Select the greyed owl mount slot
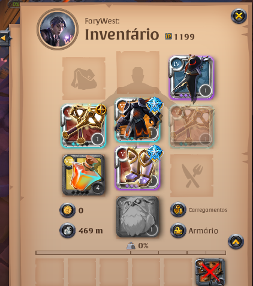The image size is (253, 286). (x=138, y=216)
